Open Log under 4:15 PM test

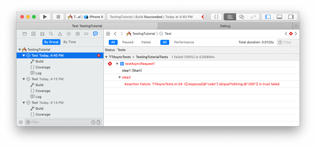(39, 97)
